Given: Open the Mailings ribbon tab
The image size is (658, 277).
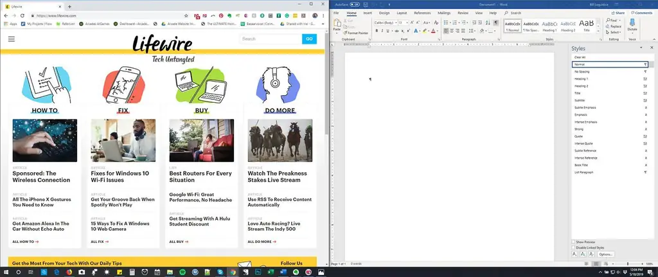Looking at the screenshot, I should click(444, 13).
